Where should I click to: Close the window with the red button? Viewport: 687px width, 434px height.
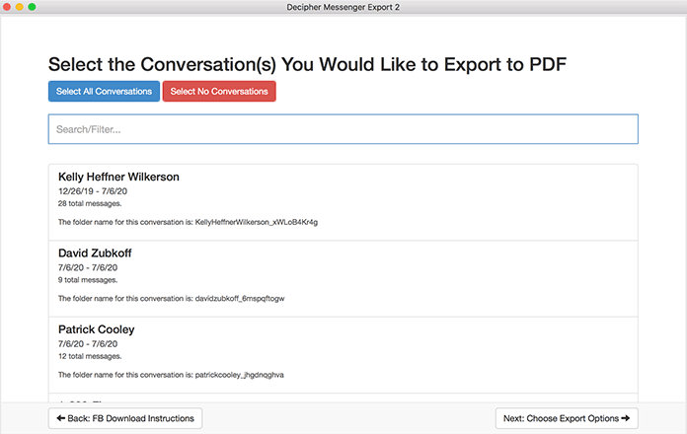(x=7, y=7)
